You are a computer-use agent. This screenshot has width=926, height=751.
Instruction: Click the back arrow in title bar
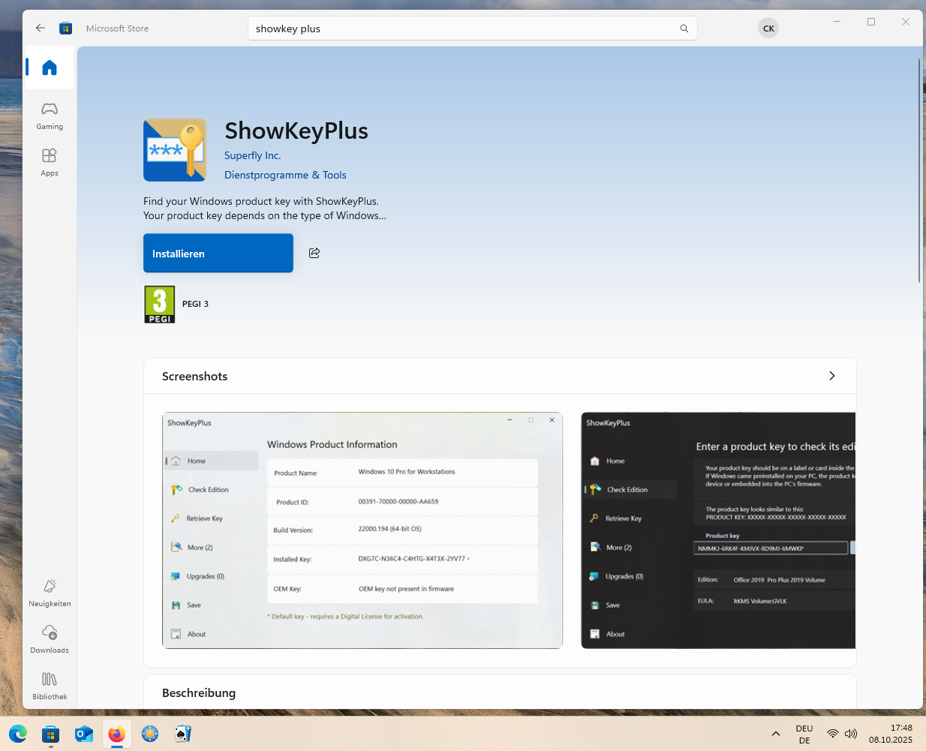tap(41, 29)
